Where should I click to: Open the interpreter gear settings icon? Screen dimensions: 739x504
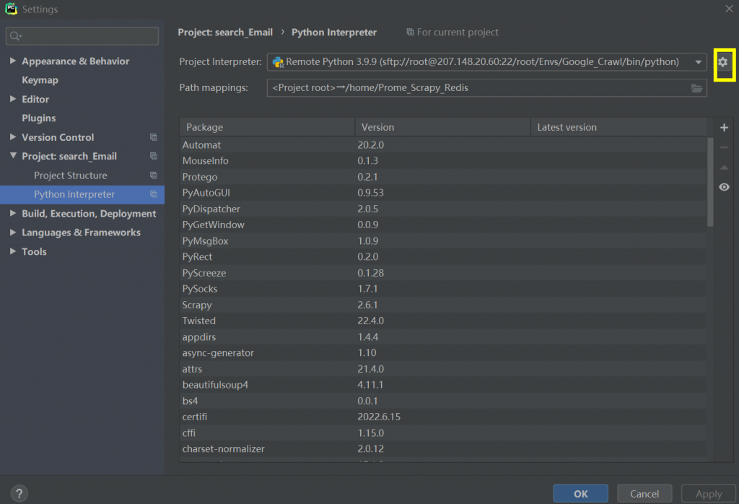coord(722,62)
